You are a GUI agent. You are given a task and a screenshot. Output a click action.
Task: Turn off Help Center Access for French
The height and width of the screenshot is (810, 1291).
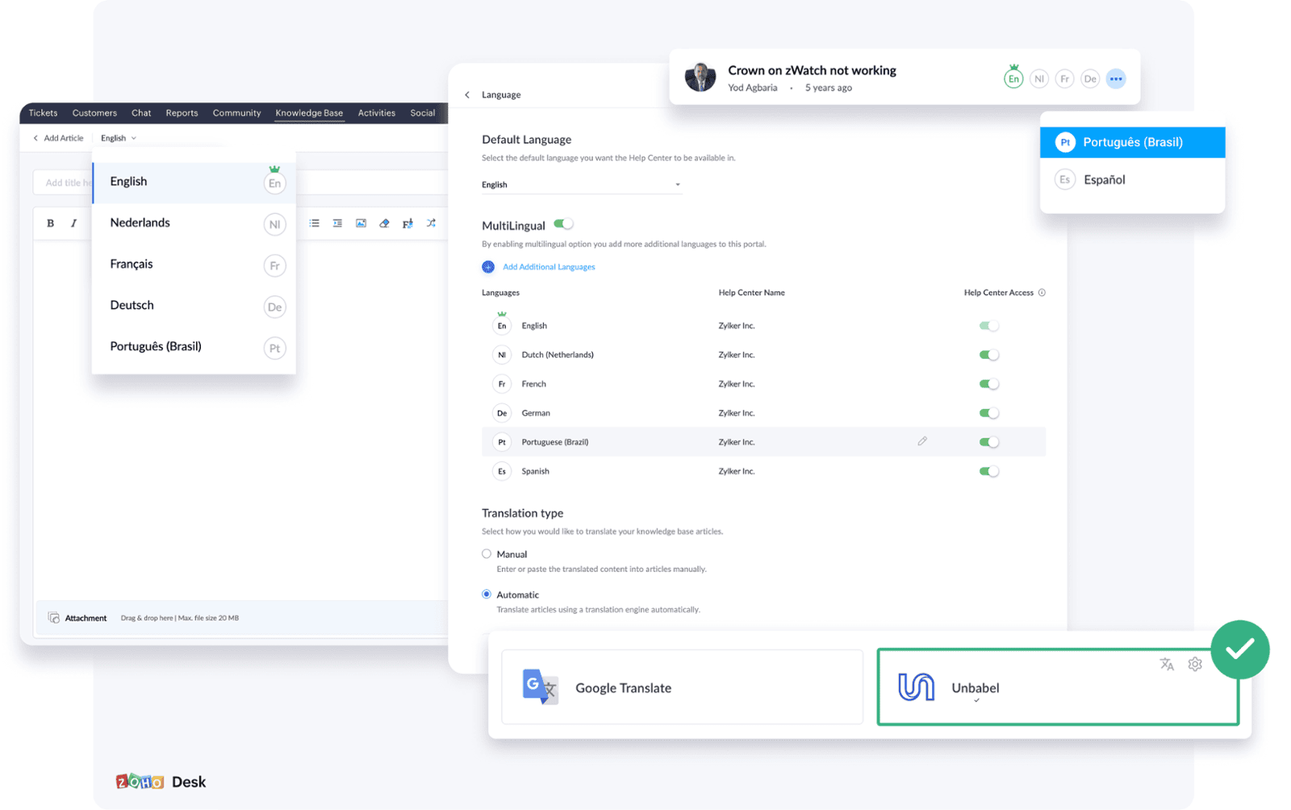pyautogui.click(x=988, y=384)
